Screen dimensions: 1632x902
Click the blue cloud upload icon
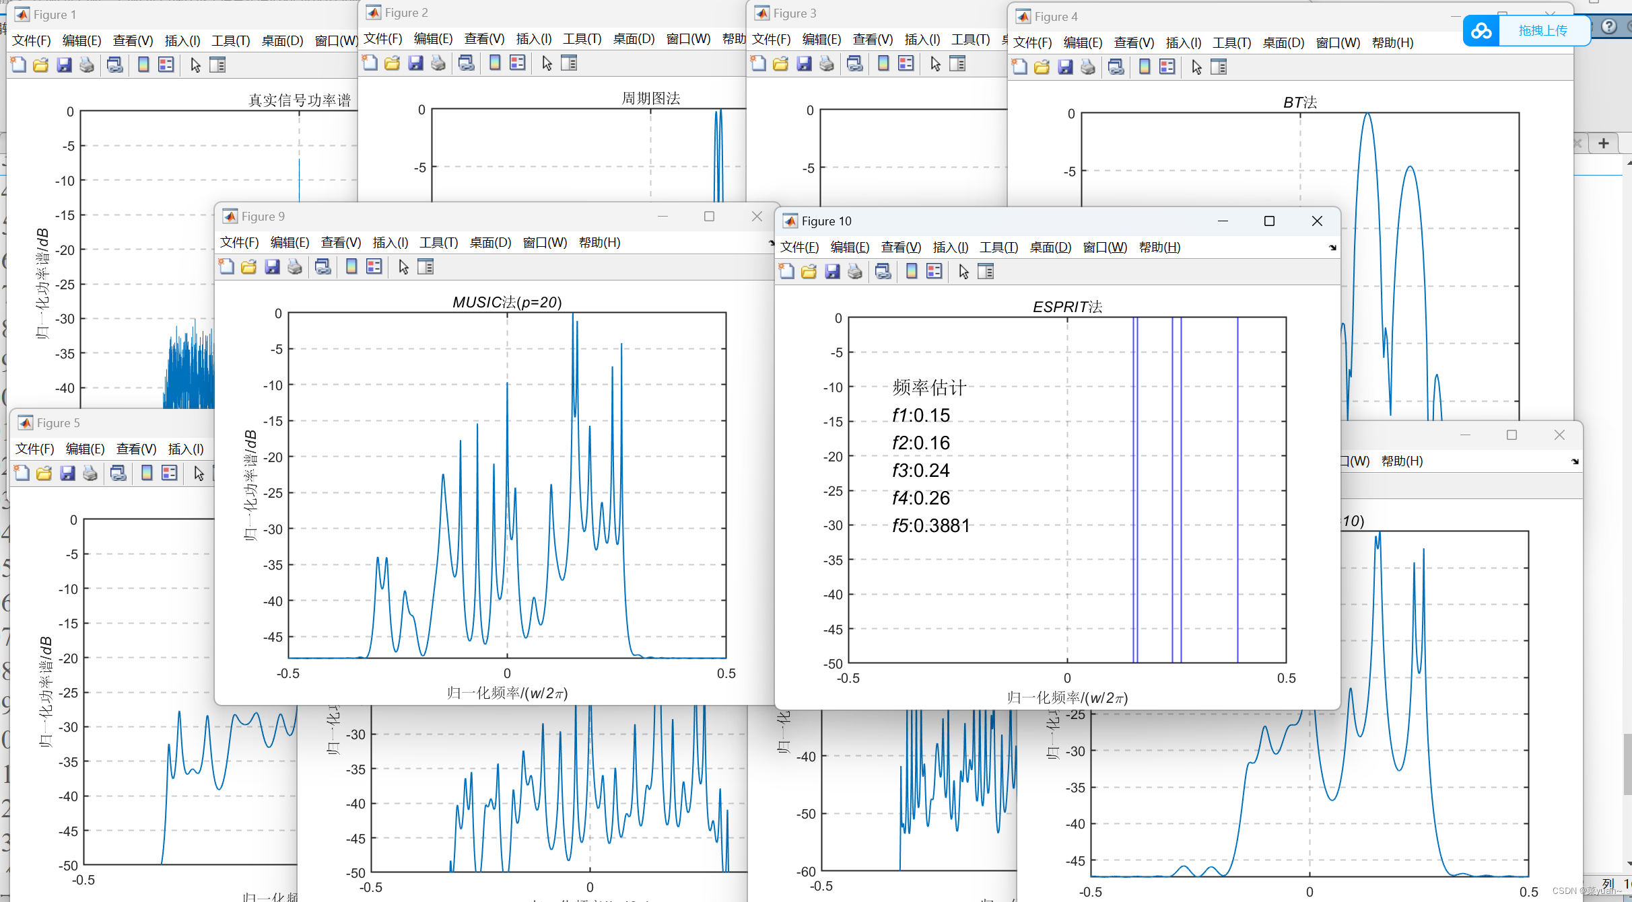1481,30
